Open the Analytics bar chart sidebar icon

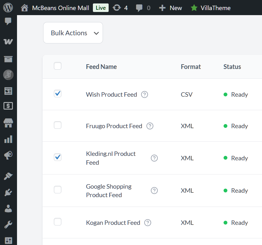9,139
